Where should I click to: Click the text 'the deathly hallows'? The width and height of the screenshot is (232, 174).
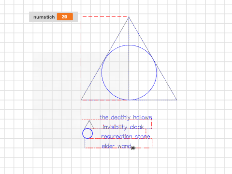tap(126, 117)
